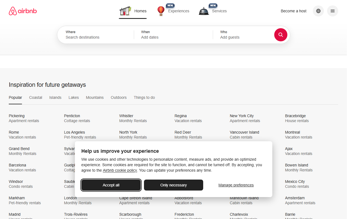Open Whistler Monthly Rentals
This screenshot has height=219, width=351.
pos(133,118)
